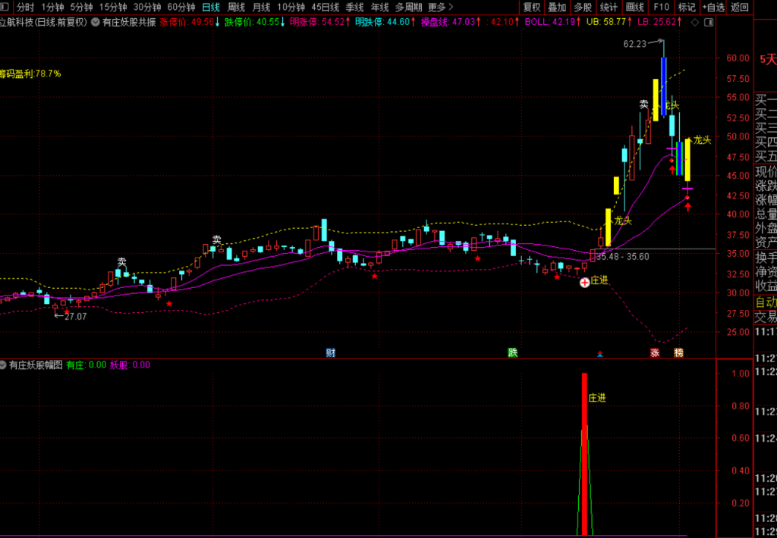The width and height of the screenshot is (777, 538).
Task: Click the red 涨 marker on timeline
Action: click(x=655, y=353)
